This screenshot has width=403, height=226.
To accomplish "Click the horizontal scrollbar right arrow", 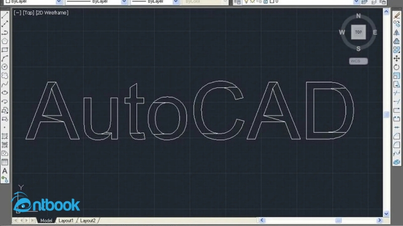I will pos(379,220).
